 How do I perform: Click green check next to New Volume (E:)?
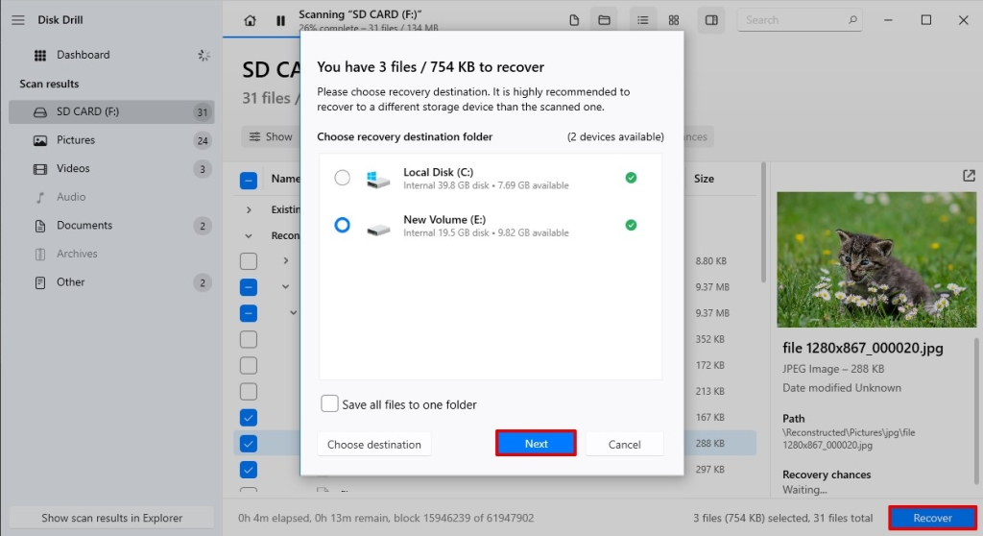point(631,225)
